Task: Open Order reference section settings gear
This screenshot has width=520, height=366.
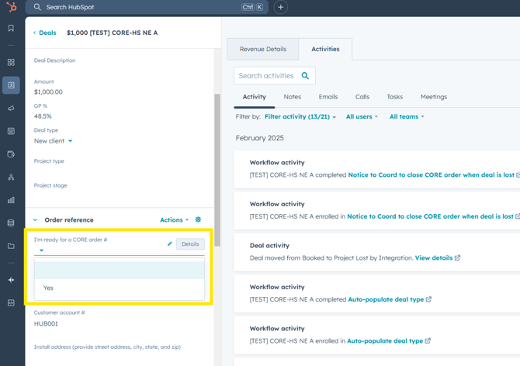Action: tap(198, 219)
